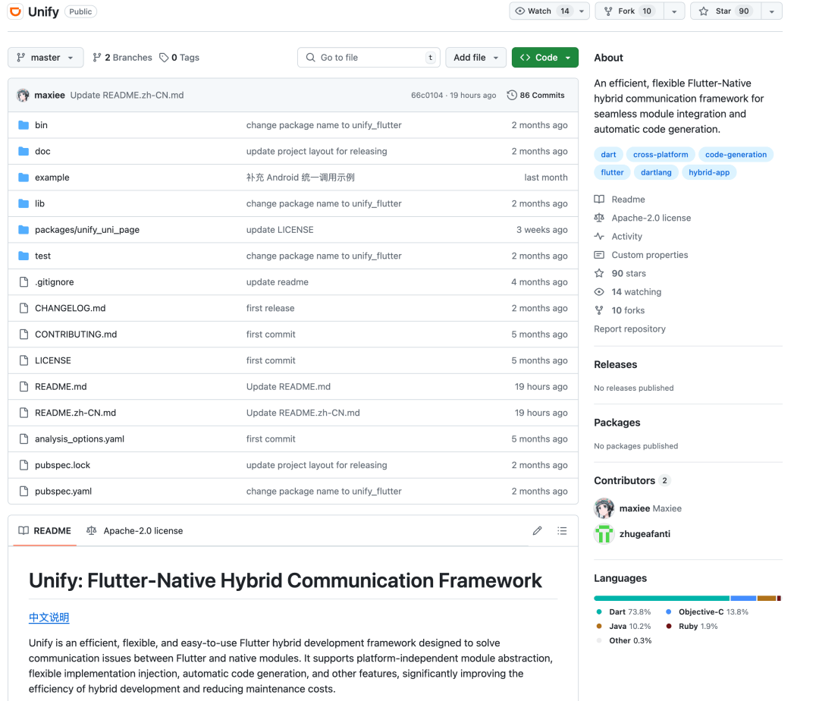Click the commit history clock icon

(512, 95)
